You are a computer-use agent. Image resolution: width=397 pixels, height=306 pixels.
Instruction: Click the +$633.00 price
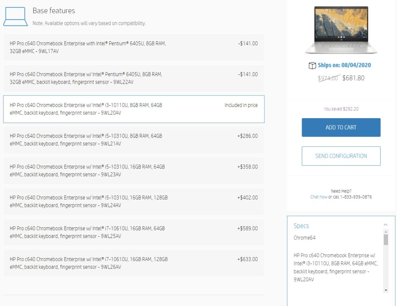pos(247,260)
